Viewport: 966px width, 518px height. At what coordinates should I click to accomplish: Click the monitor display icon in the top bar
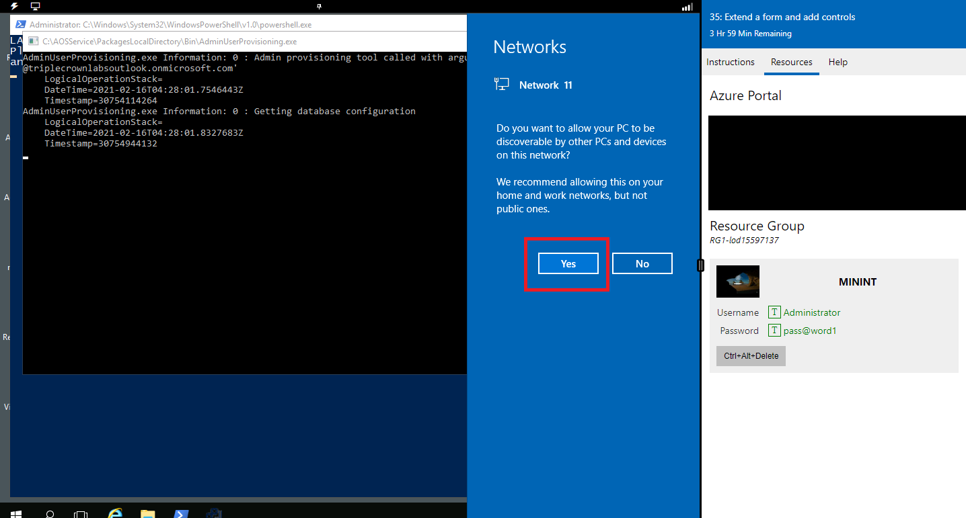click(x=35, y=6)
